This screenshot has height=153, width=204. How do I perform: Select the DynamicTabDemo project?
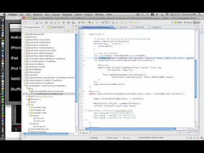36,64
